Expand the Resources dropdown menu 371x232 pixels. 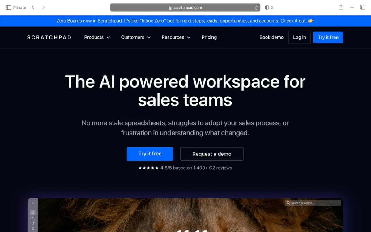tap(176, 37)
